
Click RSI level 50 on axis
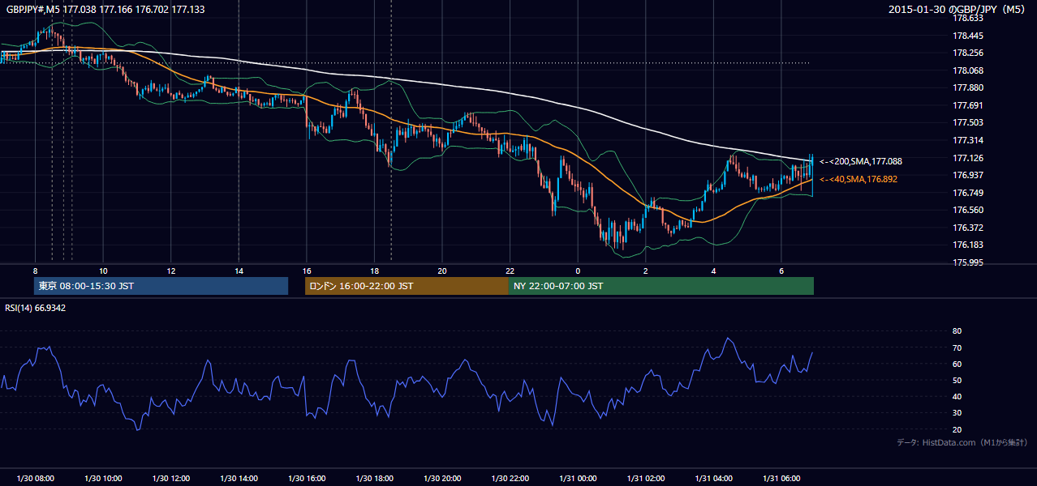pyautogui.click(x=957, y=380)
